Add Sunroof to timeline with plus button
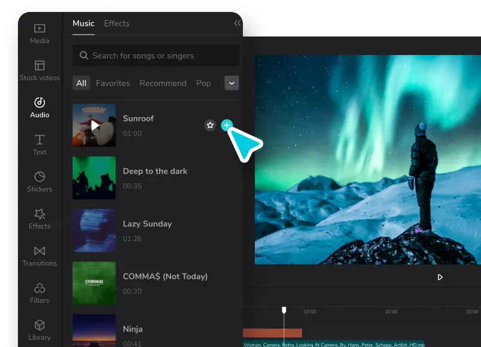 click(x=227, y=125)
